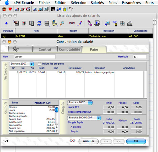Open the Sélection menu
Image resolution: width=158 pixels, height=152 pixels.
(x=78, y=3)
